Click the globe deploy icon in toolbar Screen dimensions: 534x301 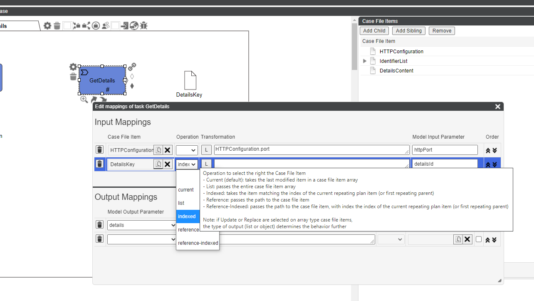click(134, 26)
